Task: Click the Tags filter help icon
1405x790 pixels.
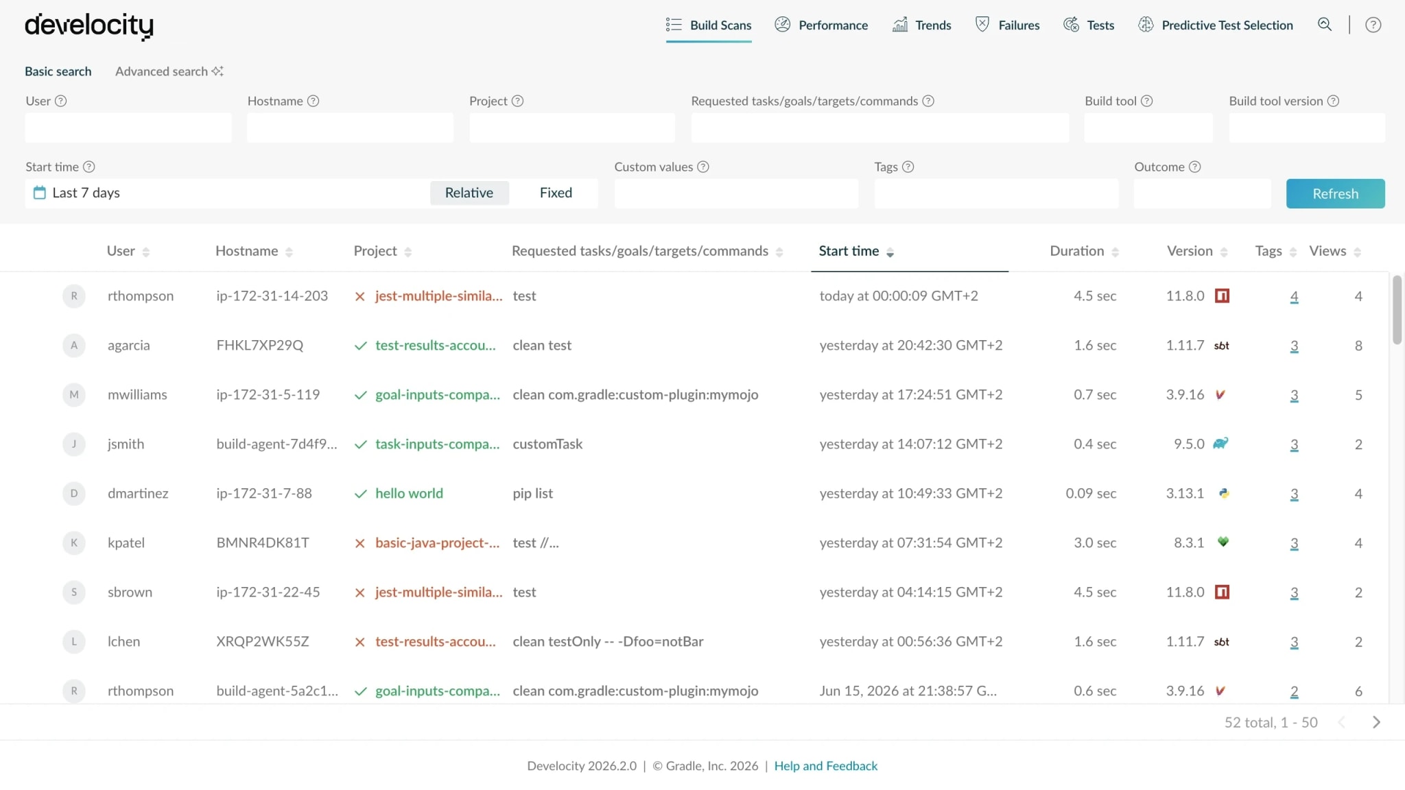Action: click(908, 167)
